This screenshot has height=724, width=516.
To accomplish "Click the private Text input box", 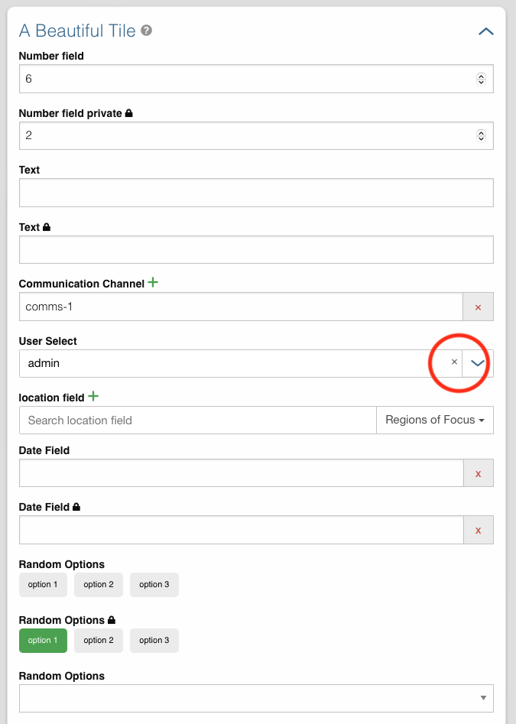I will 256,250.
